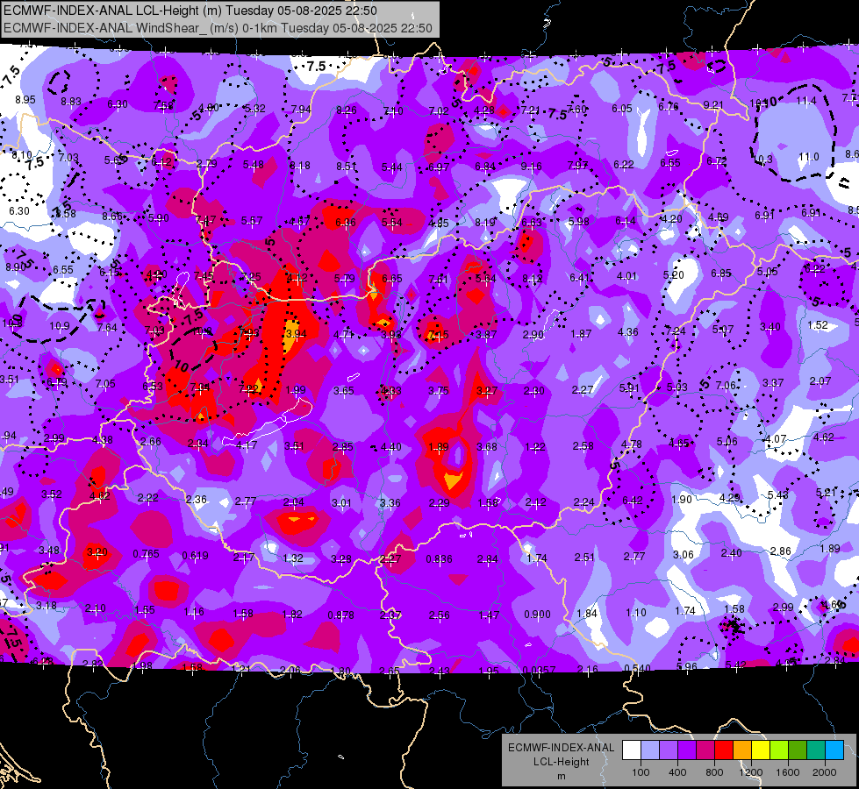This screenshot has width=859, height=789.
Task: Click the grid value '0.540'
Action: pos(637,669)
